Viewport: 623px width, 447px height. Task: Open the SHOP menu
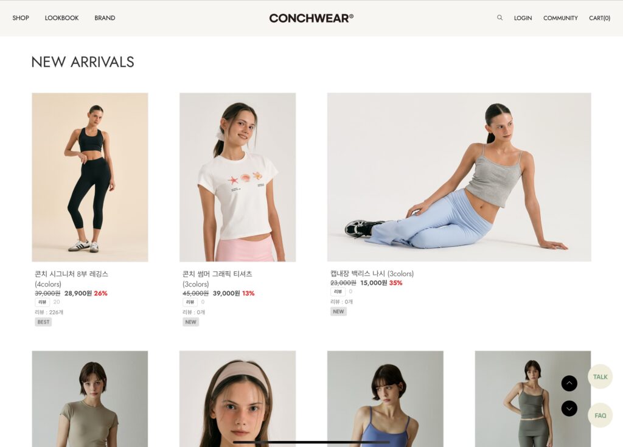21,18
